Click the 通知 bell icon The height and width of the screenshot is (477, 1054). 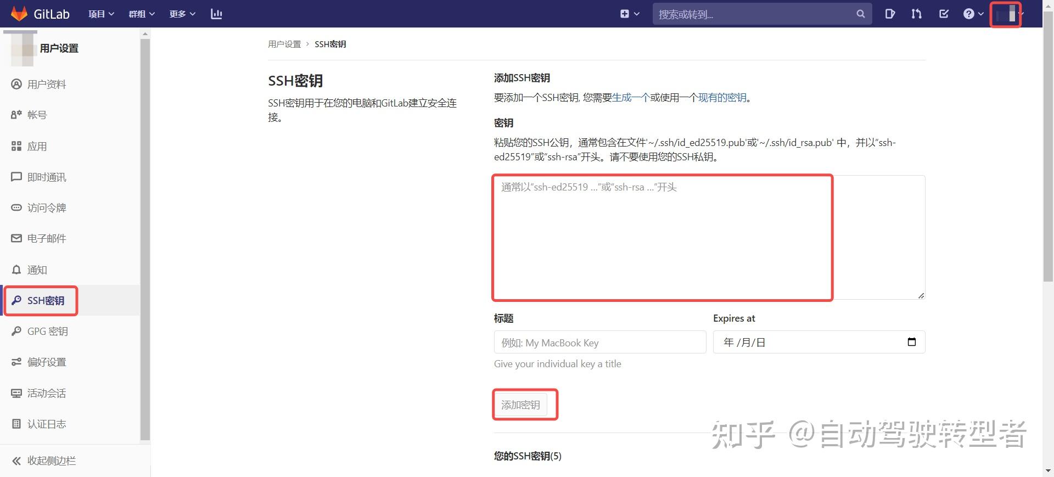pos(16,270)
